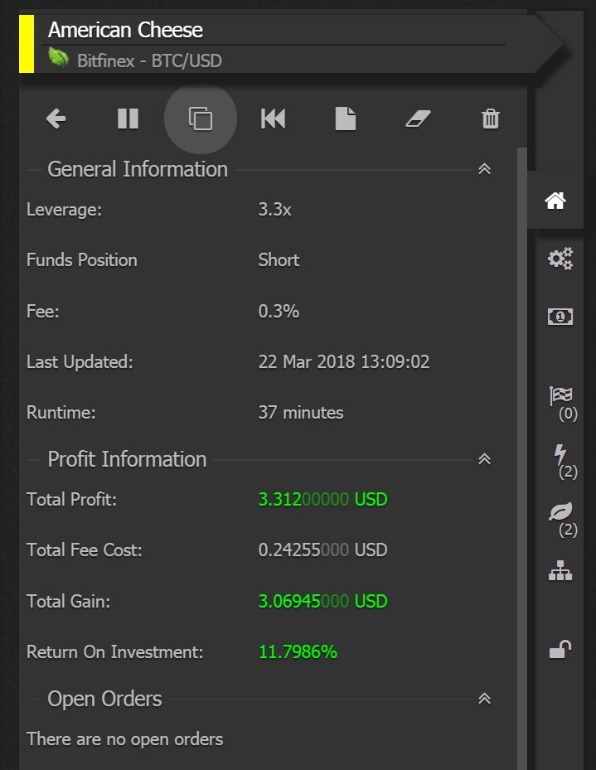The width and height of the screenshot is (596, 770).
Task: Clear bot data with eraser icon
Action: coord(418,119)
